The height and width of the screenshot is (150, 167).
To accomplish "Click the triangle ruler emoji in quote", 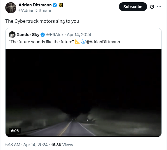I will 77,42.
